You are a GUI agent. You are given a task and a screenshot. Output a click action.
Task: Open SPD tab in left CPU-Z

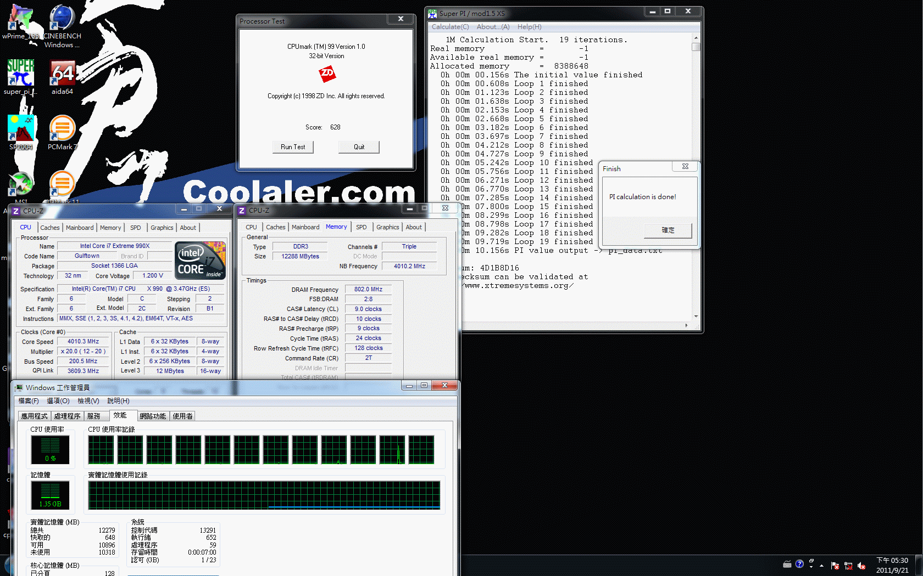tap(136, 228)
